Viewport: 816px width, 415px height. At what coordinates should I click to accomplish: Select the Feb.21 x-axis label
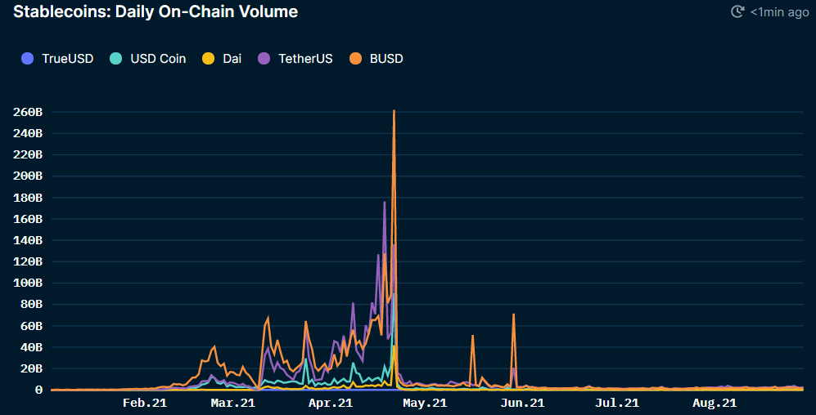coord(145,403)
